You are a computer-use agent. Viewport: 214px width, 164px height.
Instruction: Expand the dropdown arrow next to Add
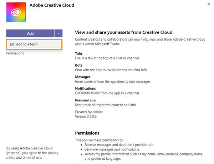point(58,33)
